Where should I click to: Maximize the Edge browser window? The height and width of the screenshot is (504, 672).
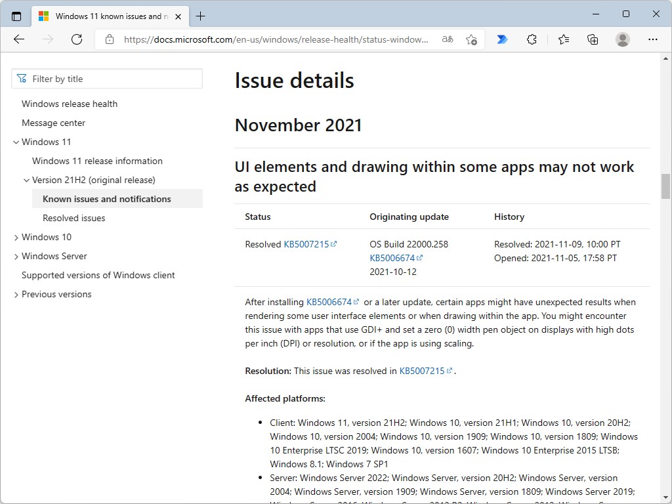coord(625,14)
